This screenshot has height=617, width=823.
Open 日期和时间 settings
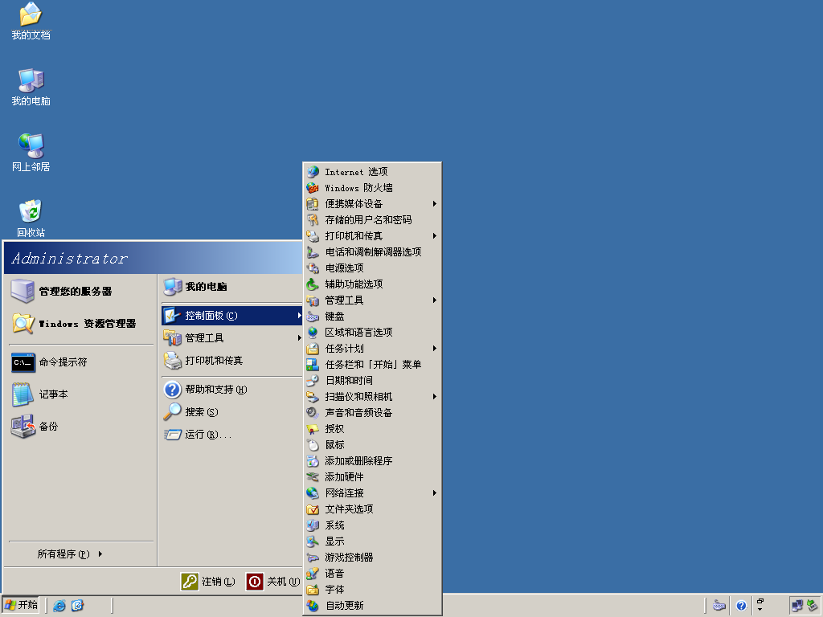pos(372,380)
